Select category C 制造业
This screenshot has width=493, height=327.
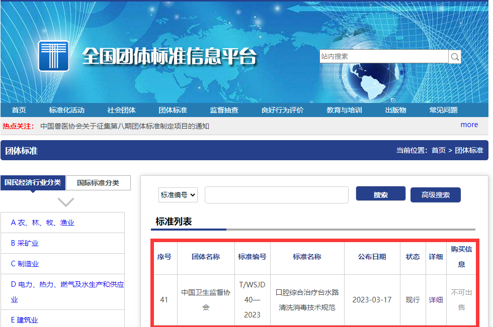pyautogui.click(x=25, y=264)
